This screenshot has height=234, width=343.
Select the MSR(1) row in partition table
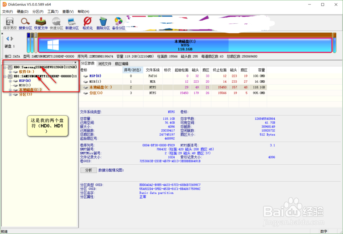(173, 82)
